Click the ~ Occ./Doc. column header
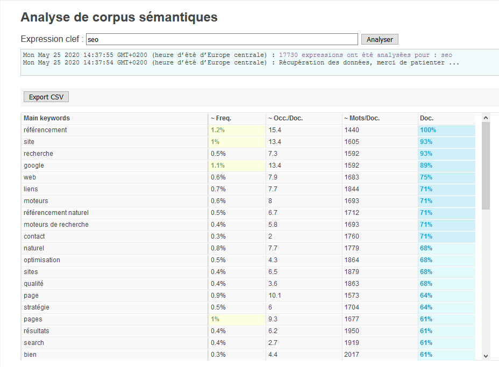This screenshot has width=499, height=367. [x=304, y=118]
